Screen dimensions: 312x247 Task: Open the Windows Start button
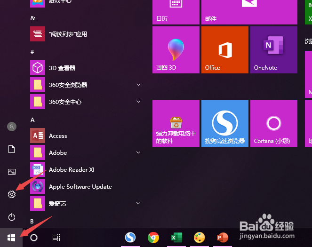(x=11, y=238)
